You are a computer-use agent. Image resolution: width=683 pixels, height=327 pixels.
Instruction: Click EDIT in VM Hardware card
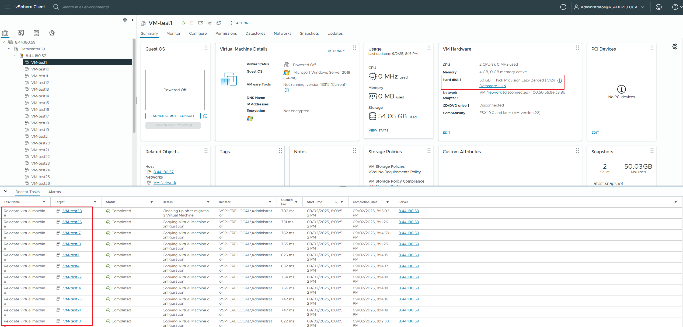click(x=447, y=133)
